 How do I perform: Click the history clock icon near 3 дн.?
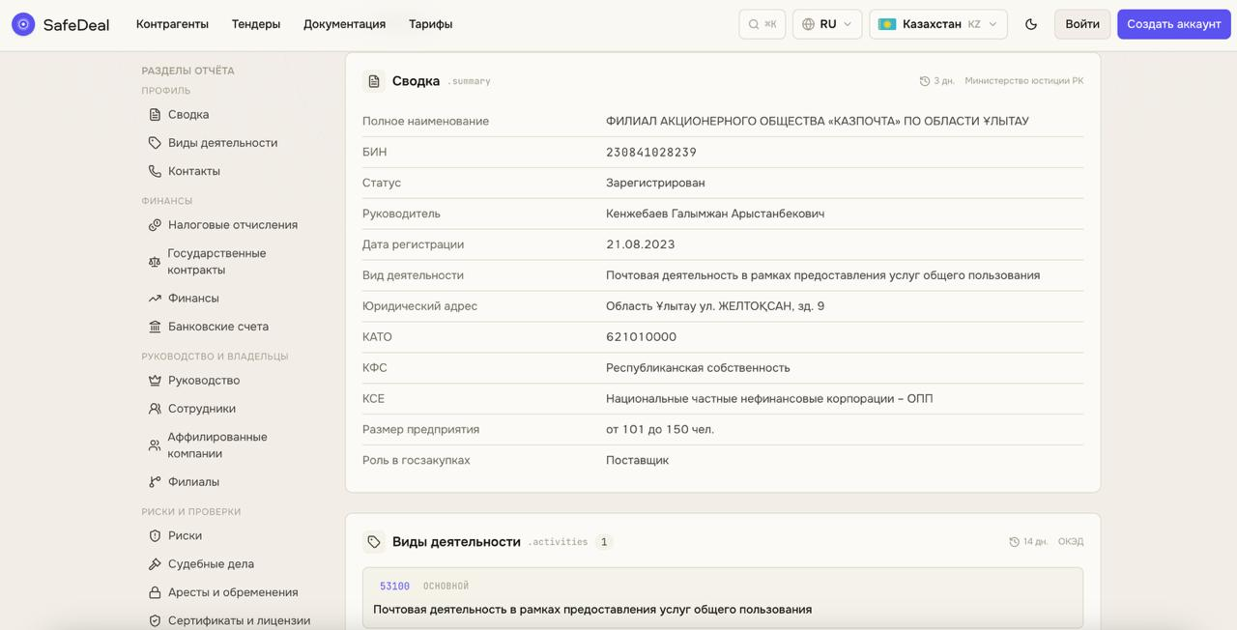pos(924,81)
